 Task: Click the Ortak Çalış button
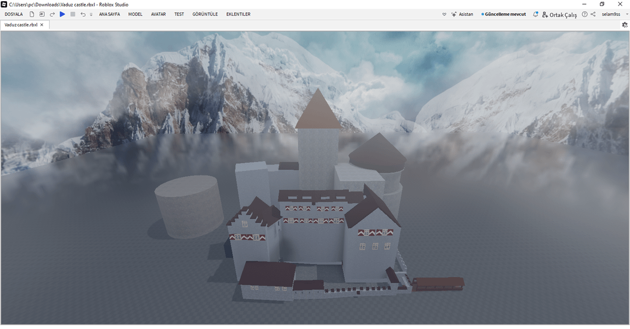[559, 15]
